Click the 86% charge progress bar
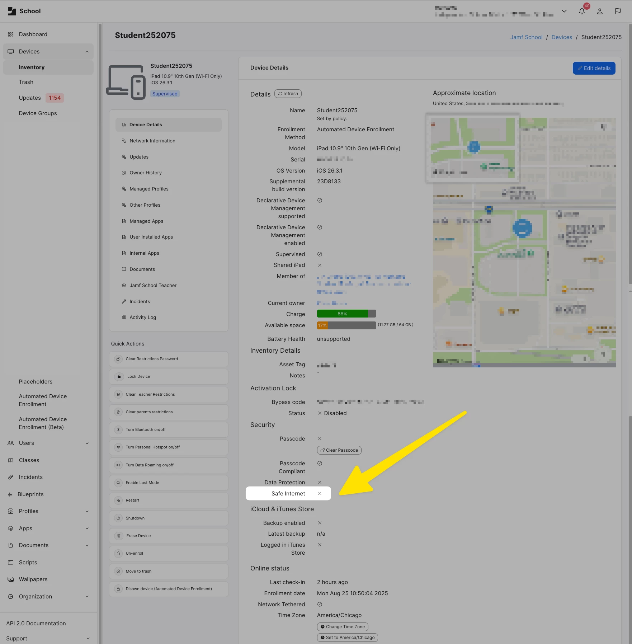Image resolution: width=632 pixels, height=644 pixels. tap(346, 314)
